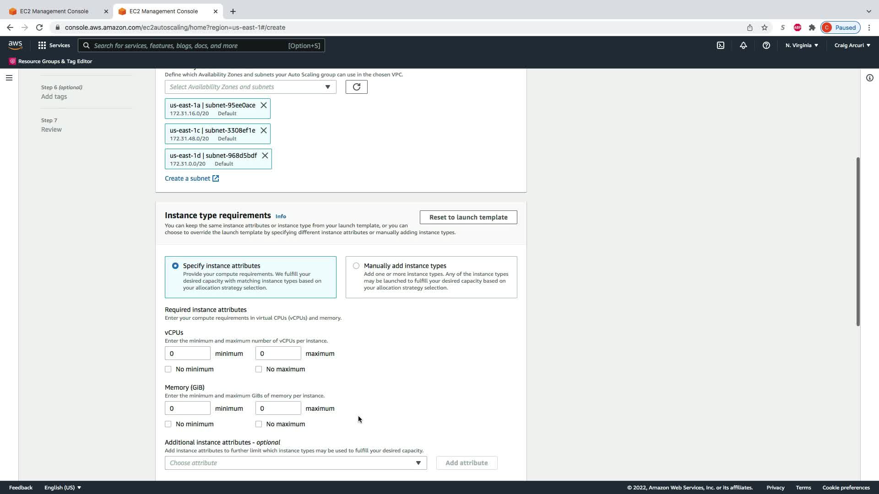This screenshot has height=494, width=879.
Task: Click Reset to launch template button
Action: tap(468, 217)
